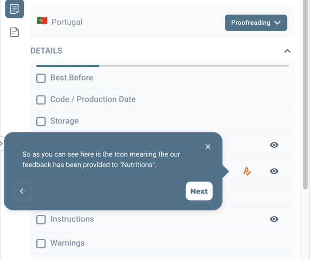The width and height of the screenshot is (310, 260).
Task: Tick the Code / Production Date checkbox
Action: 41,100
